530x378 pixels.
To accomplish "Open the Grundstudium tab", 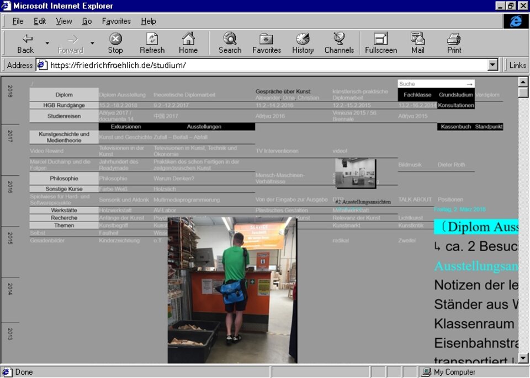I will pyautogui.click(x=455, y=95).
